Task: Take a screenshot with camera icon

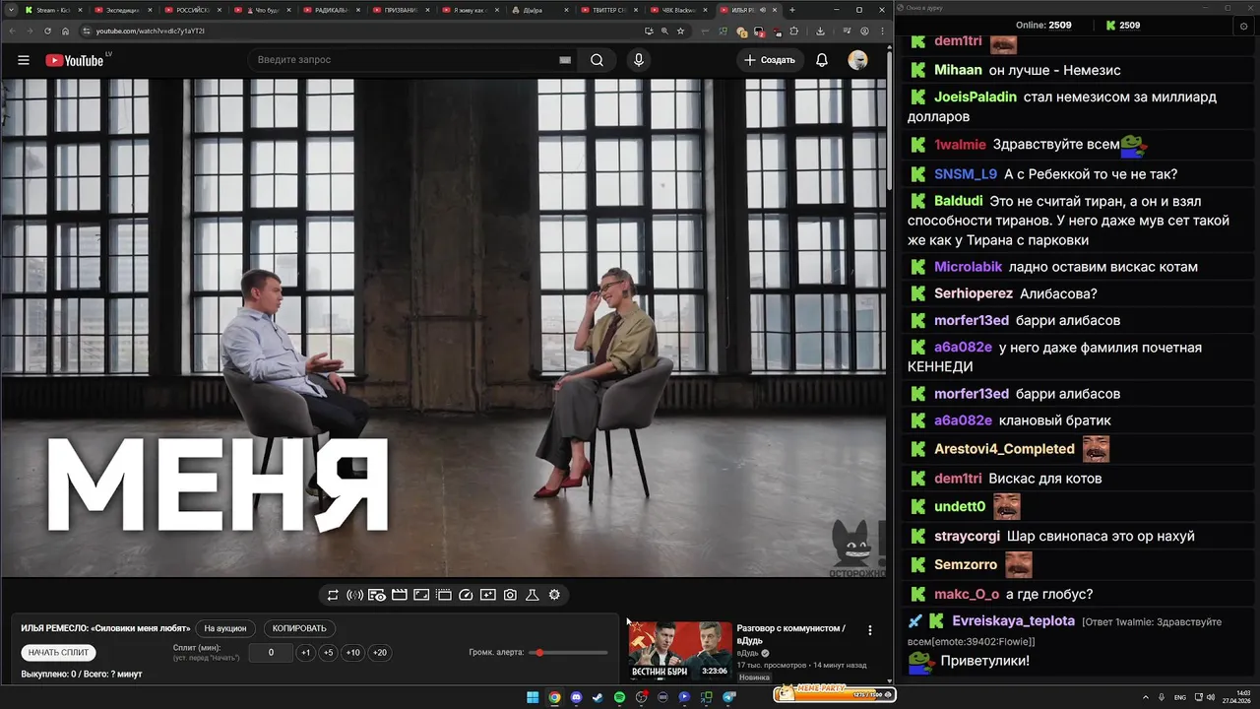Action: pos(510,595)
